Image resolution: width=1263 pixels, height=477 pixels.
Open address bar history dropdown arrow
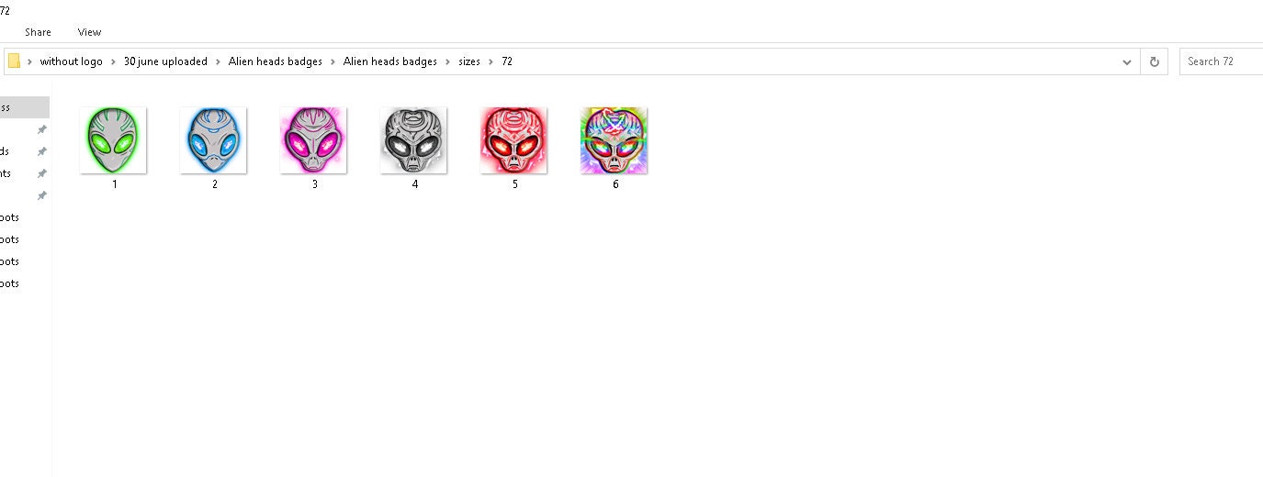click(1127, 61)
